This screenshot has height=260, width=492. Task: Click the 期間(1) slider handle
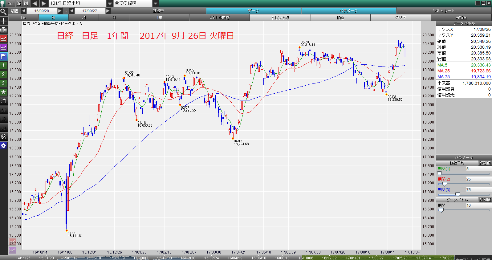tap(440, 174)
